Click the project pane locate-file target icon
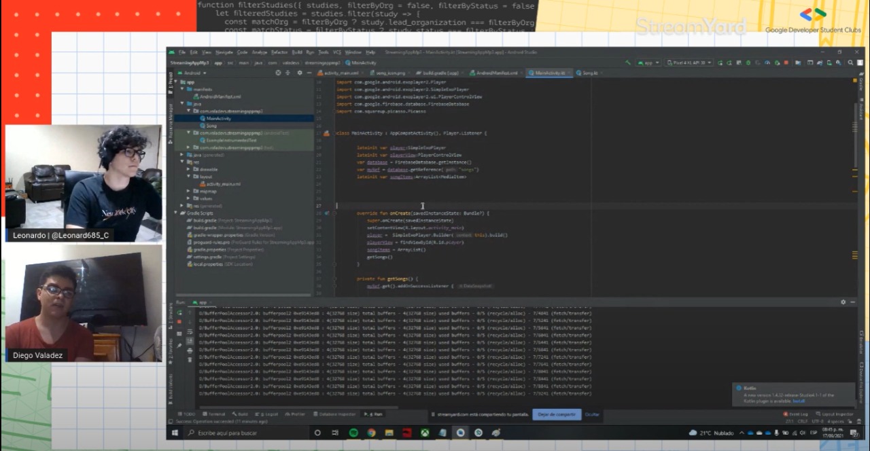Viewport: 870px width, 451px height. [278, 73]
